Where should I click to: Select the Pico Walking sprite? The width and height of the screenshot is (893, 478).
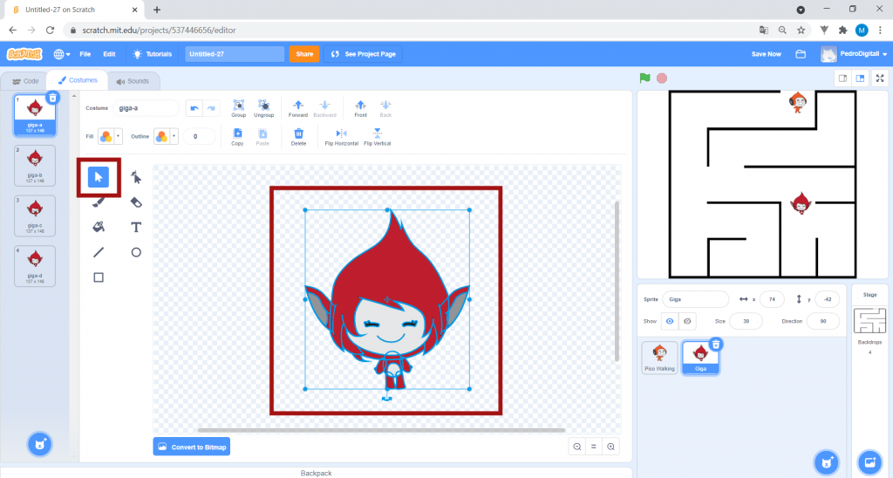[659, 358]
